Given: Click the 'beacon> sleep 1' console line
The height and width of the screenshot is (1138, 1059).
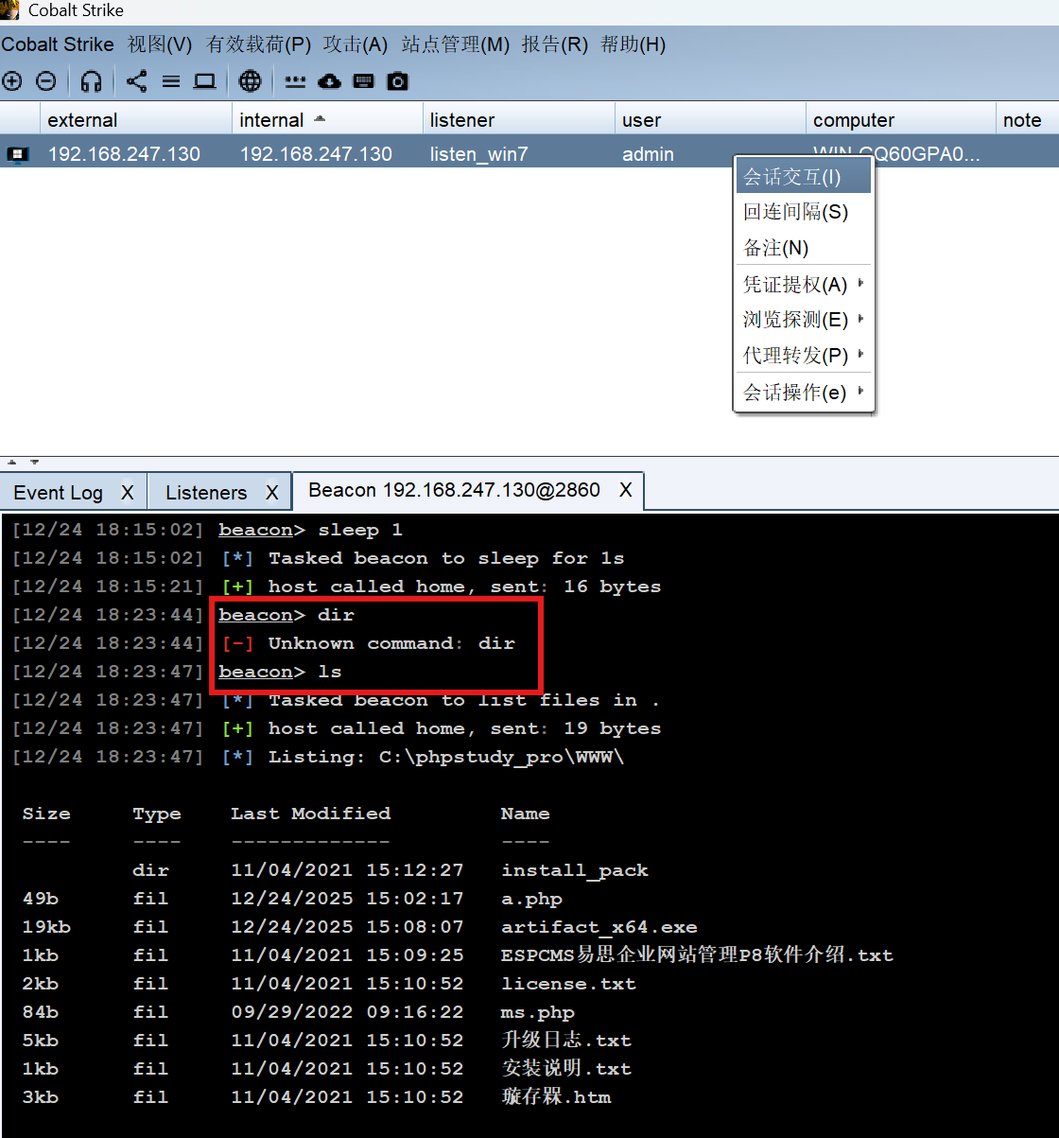Looking at the screenshot, I should click(310, 530).
